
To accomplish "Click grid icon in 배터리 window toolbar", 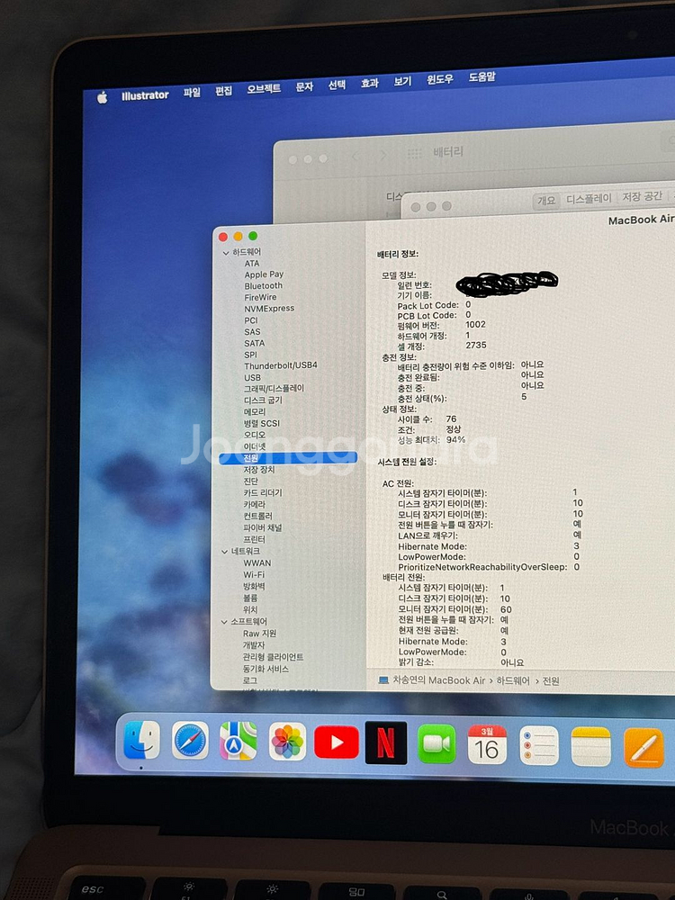I will pos(414,153).
